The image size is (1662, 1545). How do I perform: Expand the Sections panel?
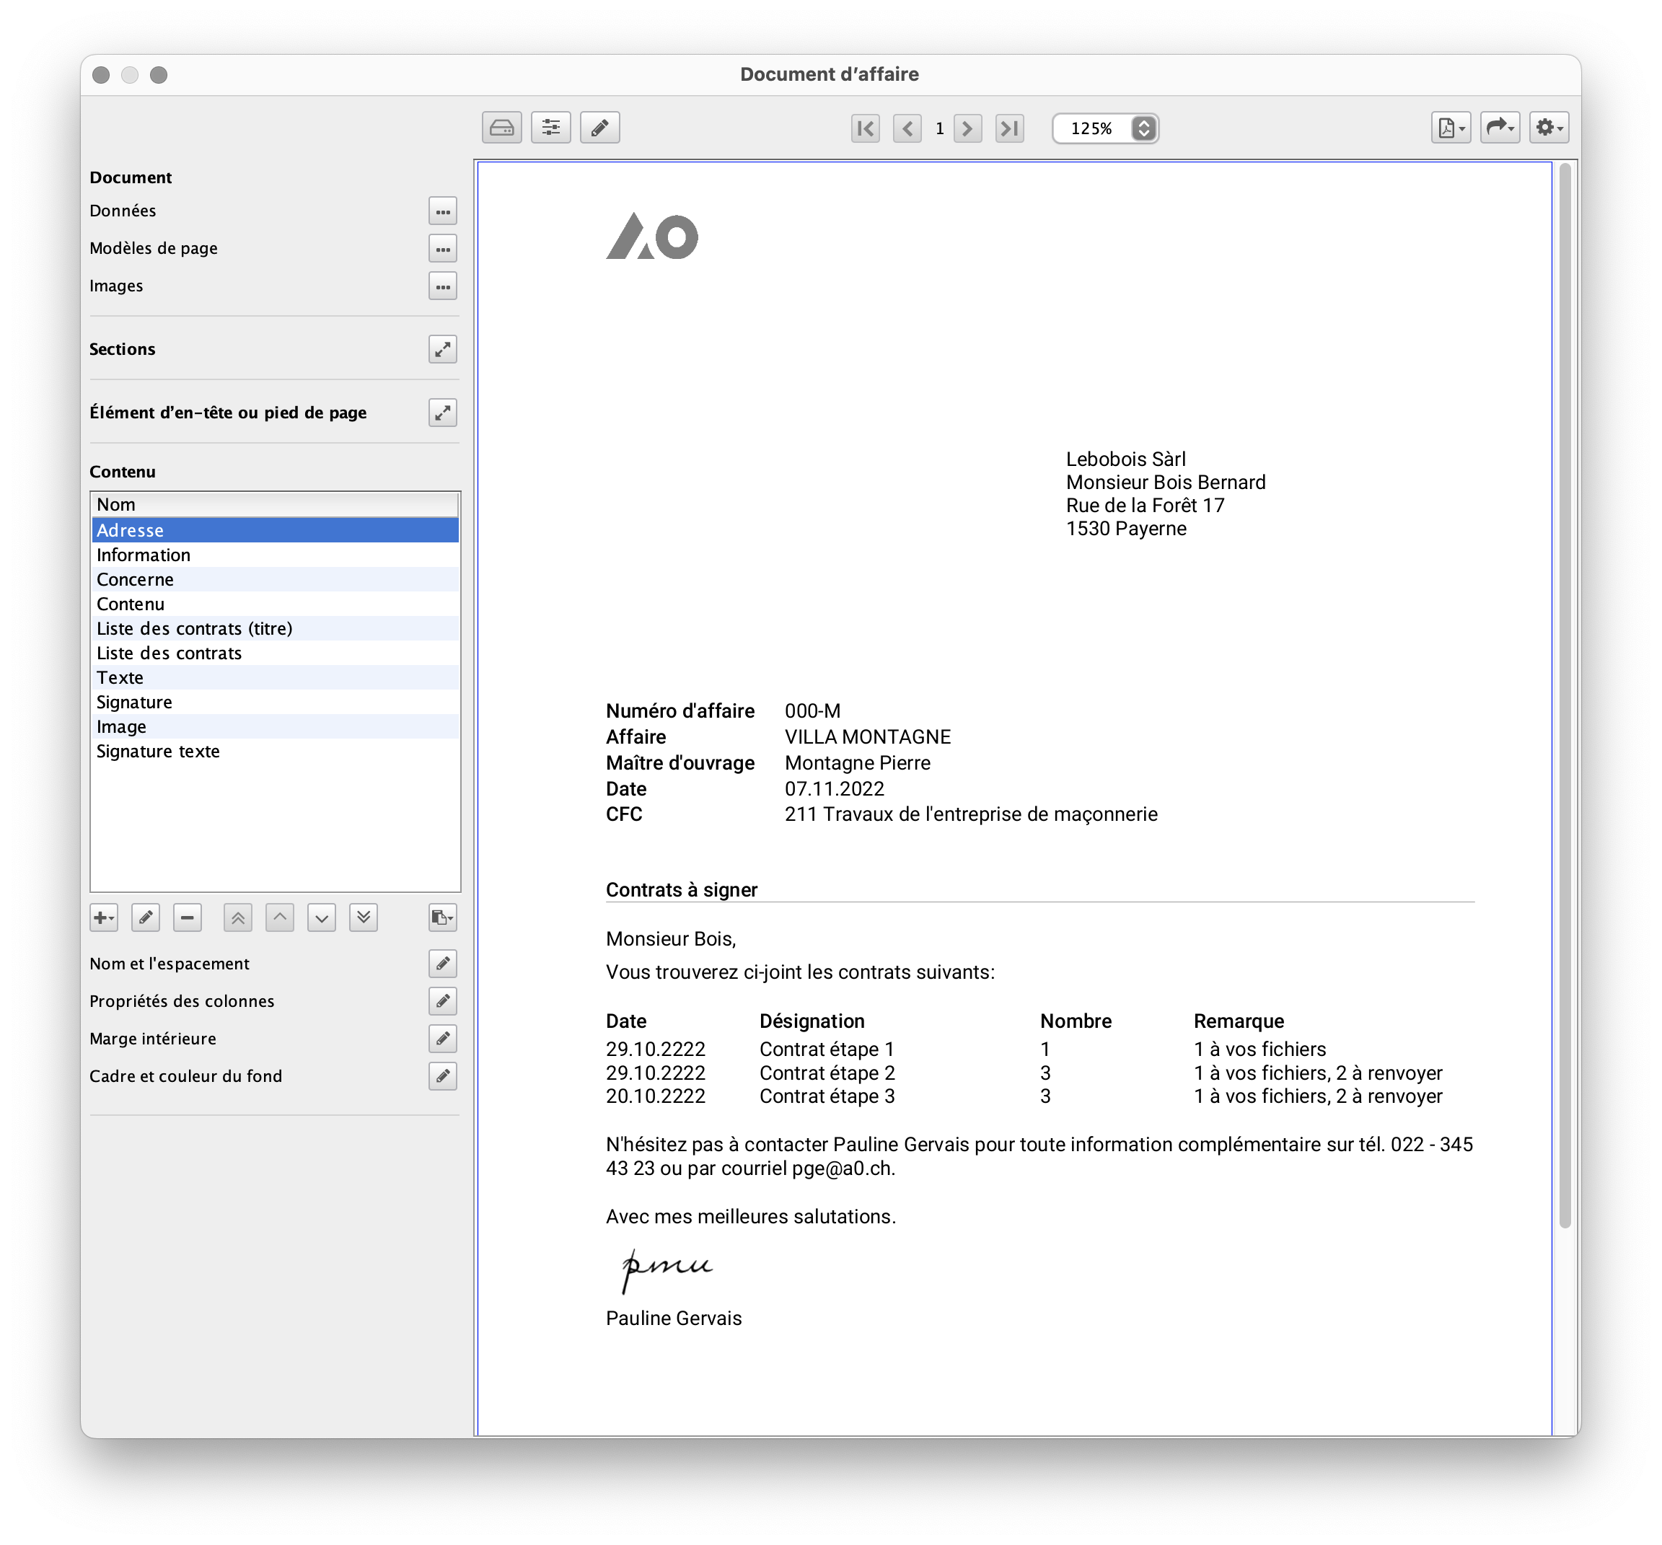click(443, 349)
